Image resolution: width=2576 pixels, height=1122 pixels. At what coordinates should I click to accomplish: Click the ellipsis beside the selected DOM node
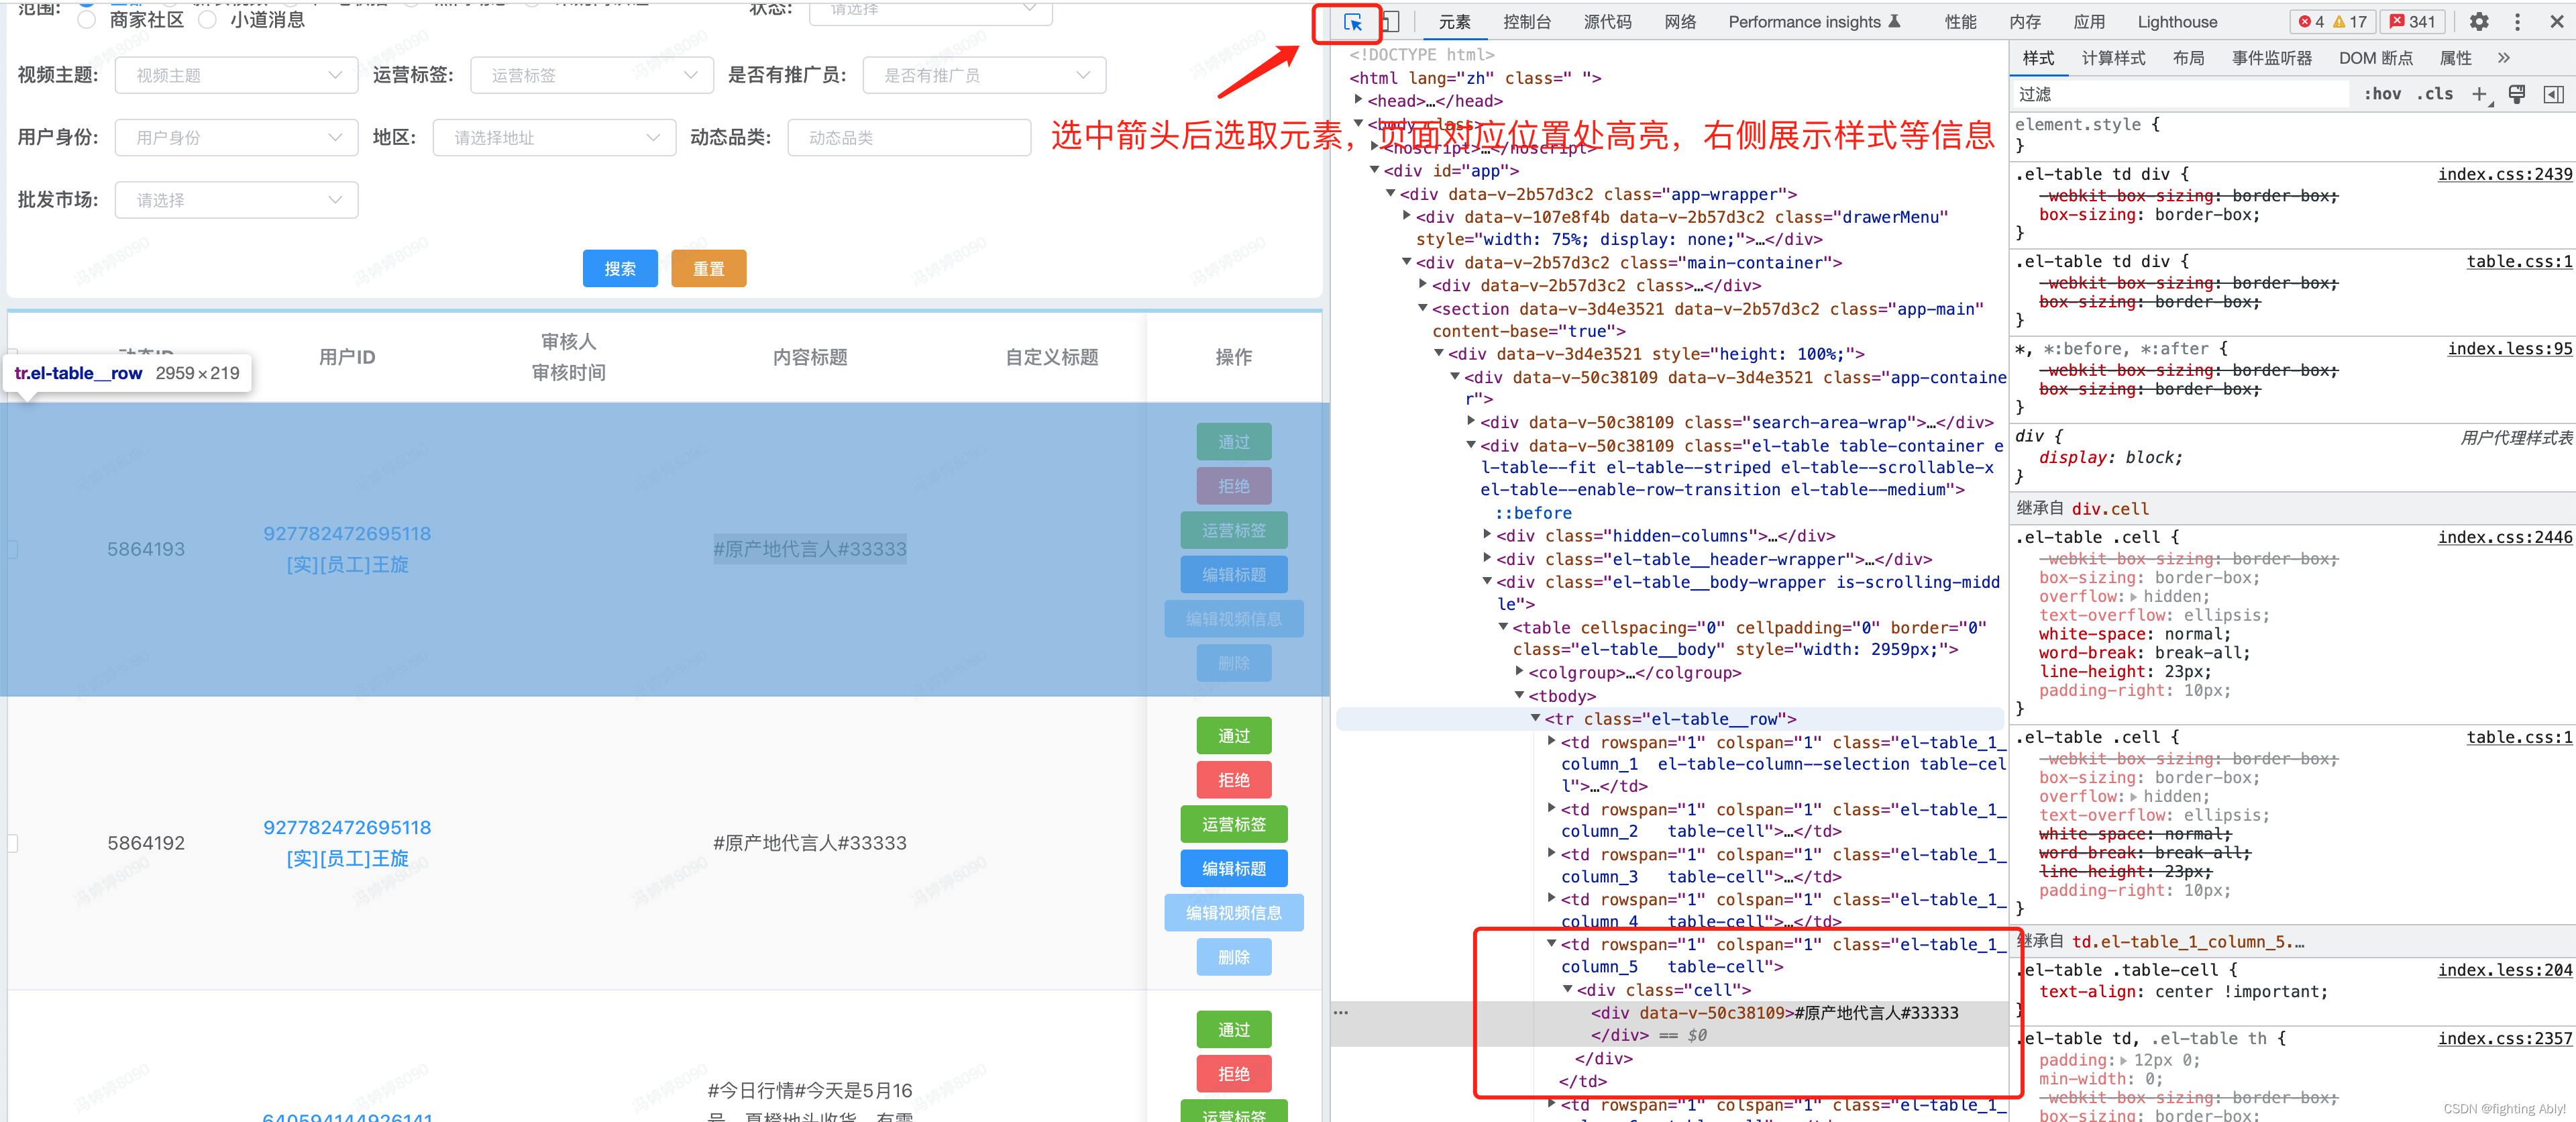(1341, 1013)
